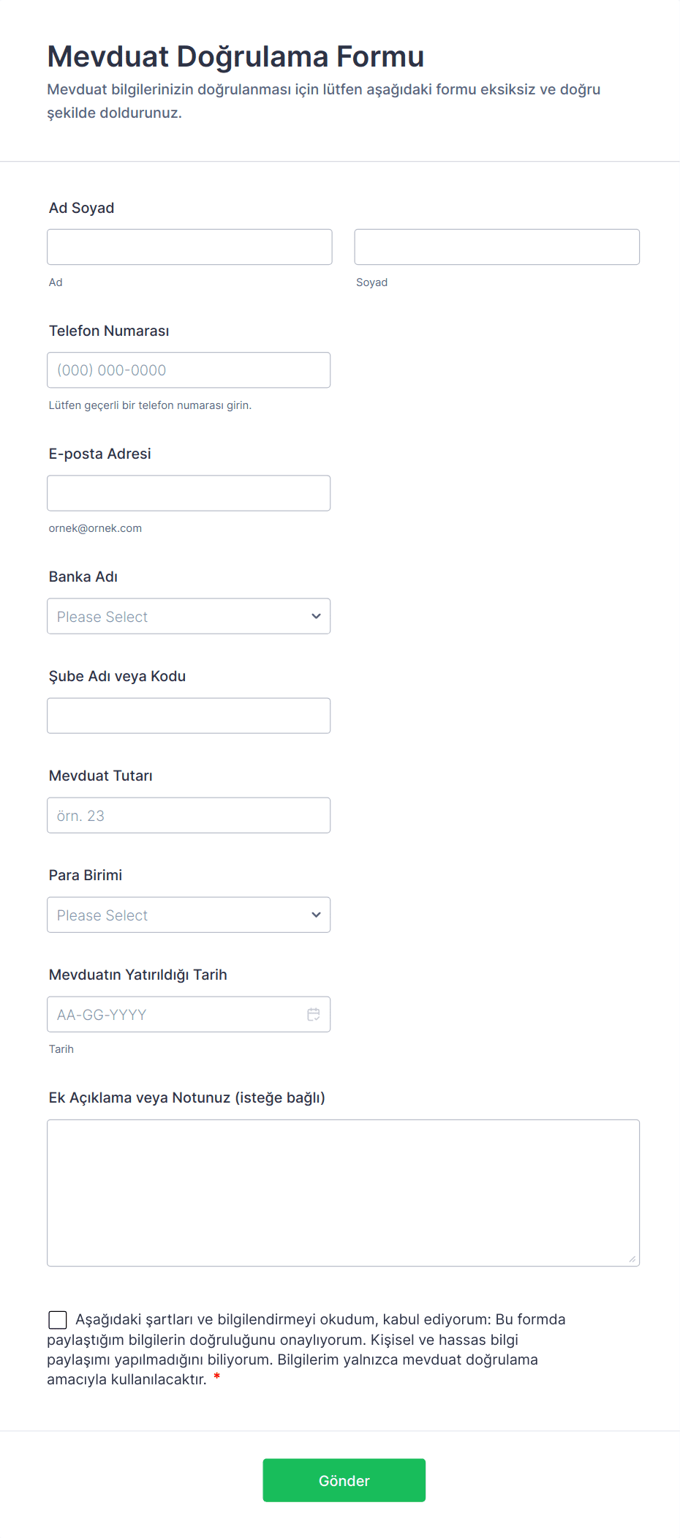
Task: Click the Mevduatın Yatırıldığı Tarih label
Action: (138, 975)
